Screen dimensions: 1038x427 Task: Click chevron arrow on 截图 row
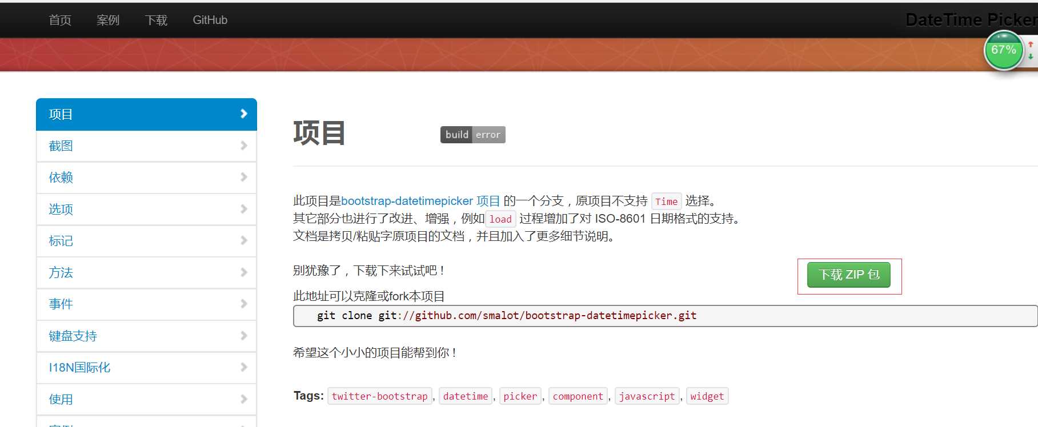tap(244, 146)
